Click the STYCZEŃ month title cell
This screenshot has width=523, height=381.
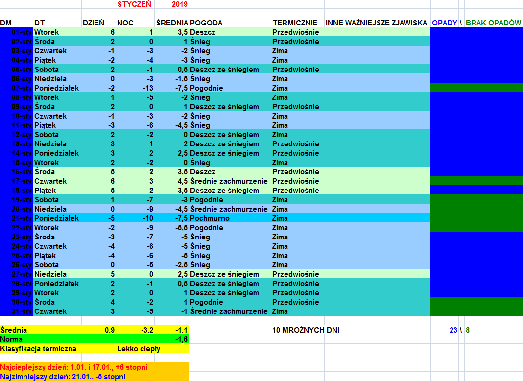(x=134, y=4)
